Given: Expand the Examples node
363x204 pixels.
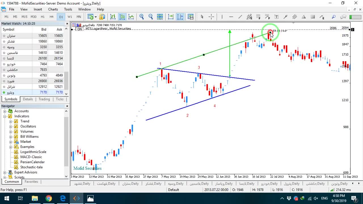Looking at the screenshot, I should click(10, 147).
